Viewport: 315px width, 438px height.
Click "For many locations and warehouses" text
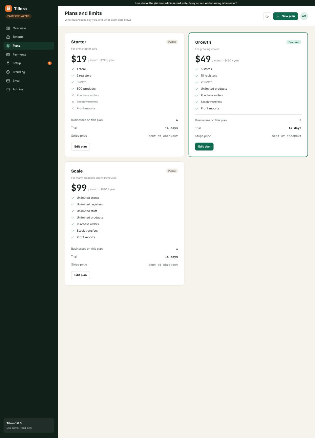(x=94, y=178)
